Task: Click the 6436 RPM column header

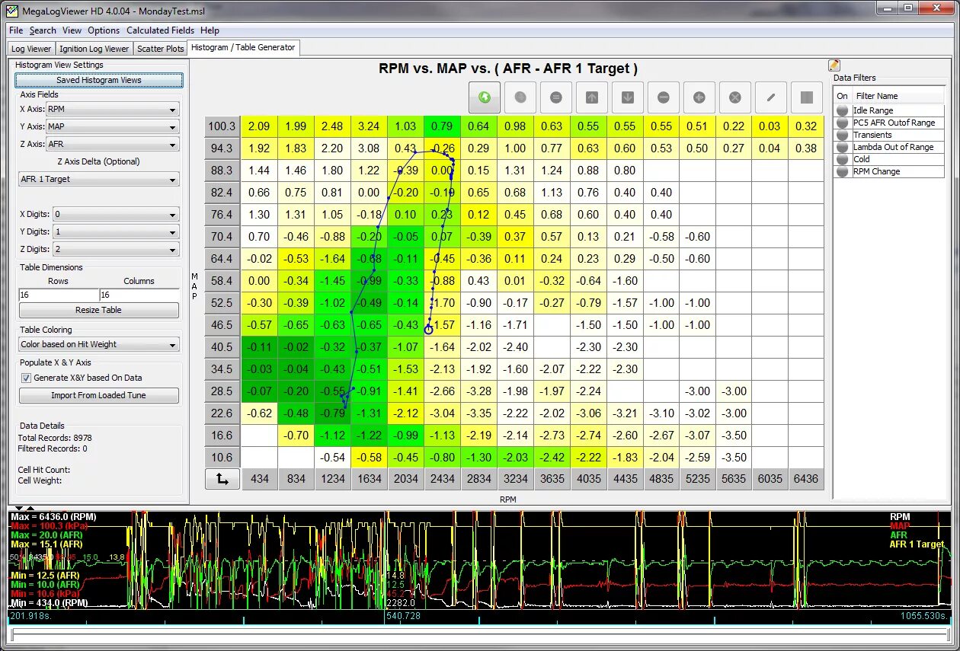Action: [x=805, y=479]
